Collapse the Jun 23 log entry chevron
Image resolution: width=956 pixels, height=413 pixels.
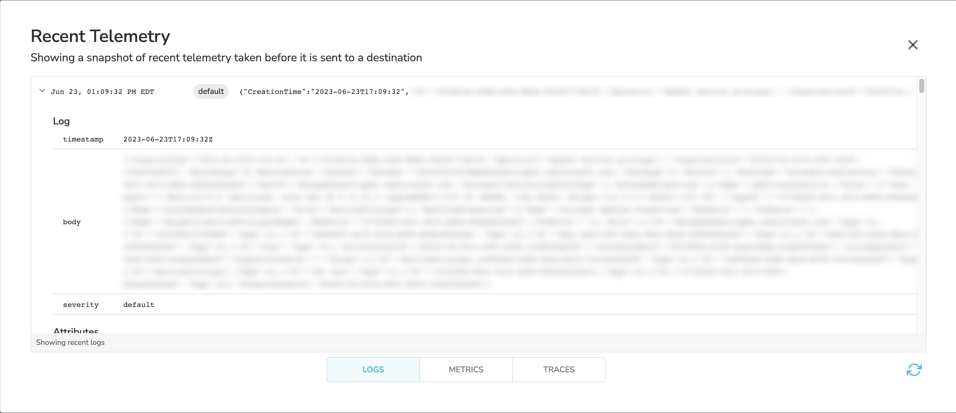(42, 91)
